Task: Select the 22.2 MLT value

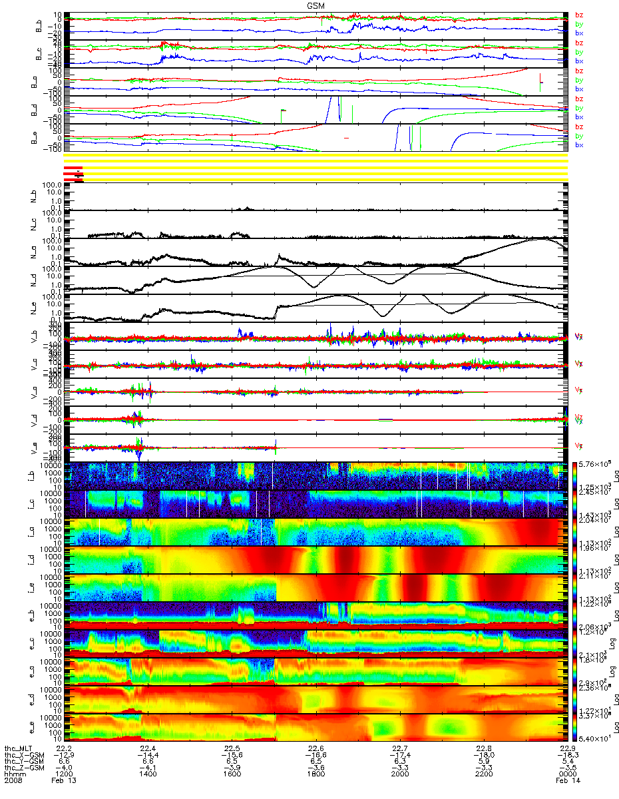Action: 64,748
